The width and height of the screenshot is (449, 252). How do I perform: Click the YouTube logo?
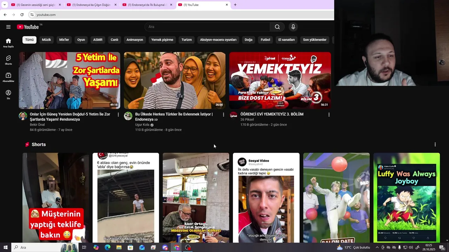point(28,27)
